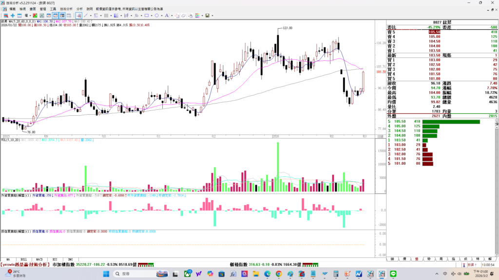Select the rectangle shape drawing tool
This screenshot has width=499, height=280.
pyautogui.click(x=146, y=16)
